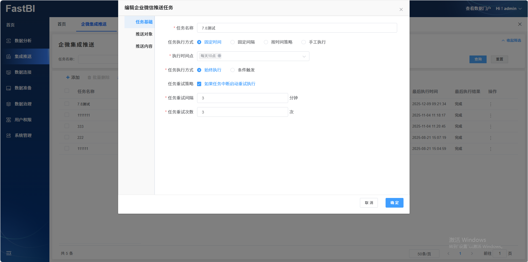The image size is (528, 262).
Task: Select the 手工执行 radio option
Action: click(x=304, y=42)
